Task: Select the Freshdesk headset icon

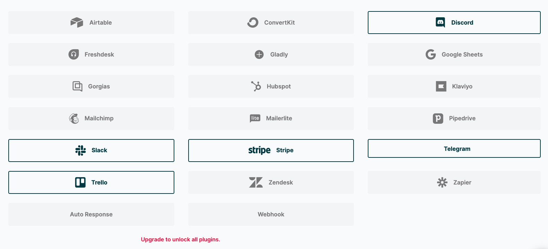Action: pos(74,54)
